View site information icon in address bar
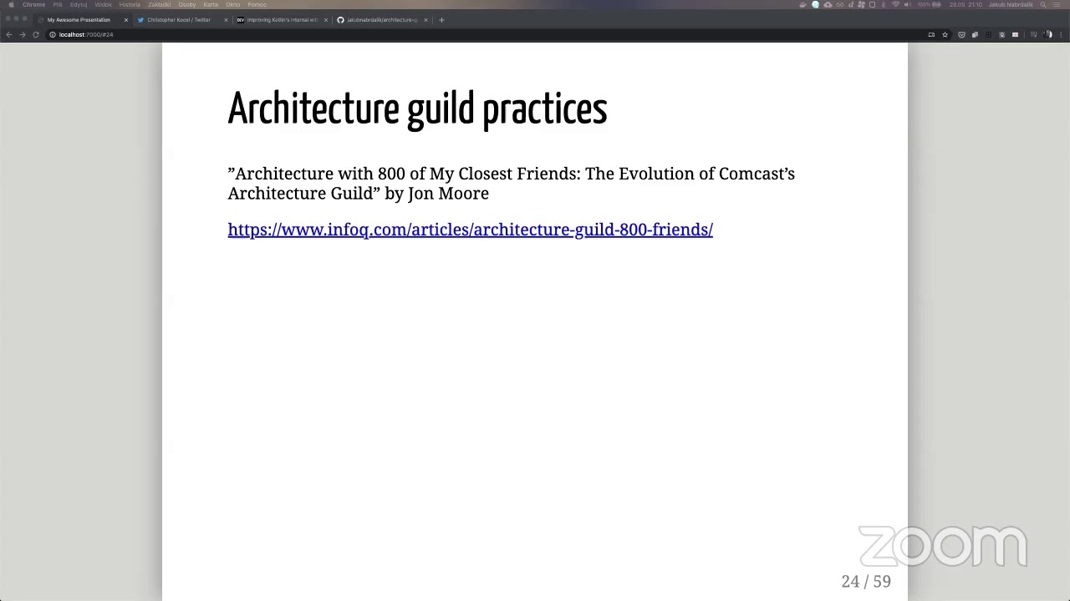This screenshot has height=601, width=1070. (52, 34)
